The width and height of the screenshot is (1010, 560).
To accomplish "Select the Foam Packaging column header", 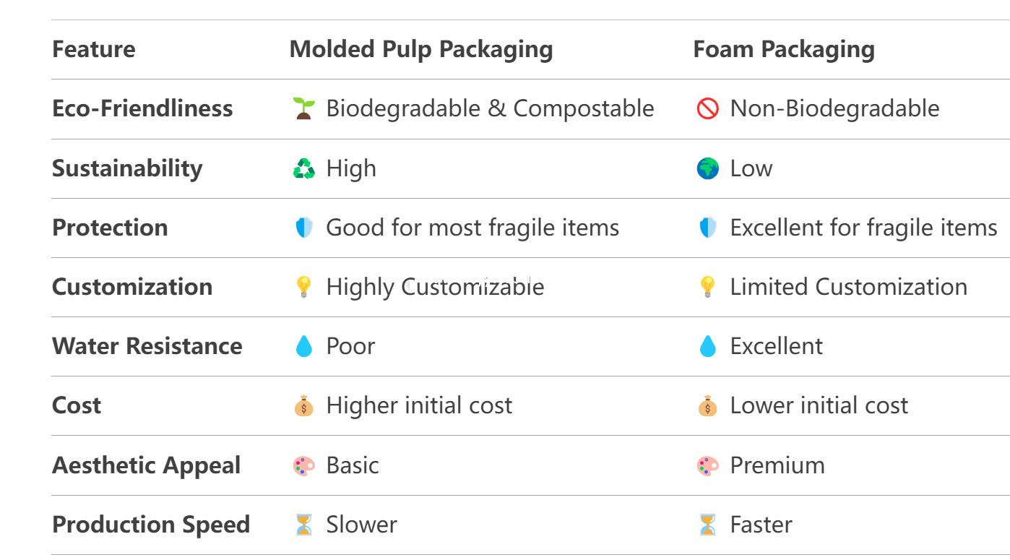I will 784,49.
